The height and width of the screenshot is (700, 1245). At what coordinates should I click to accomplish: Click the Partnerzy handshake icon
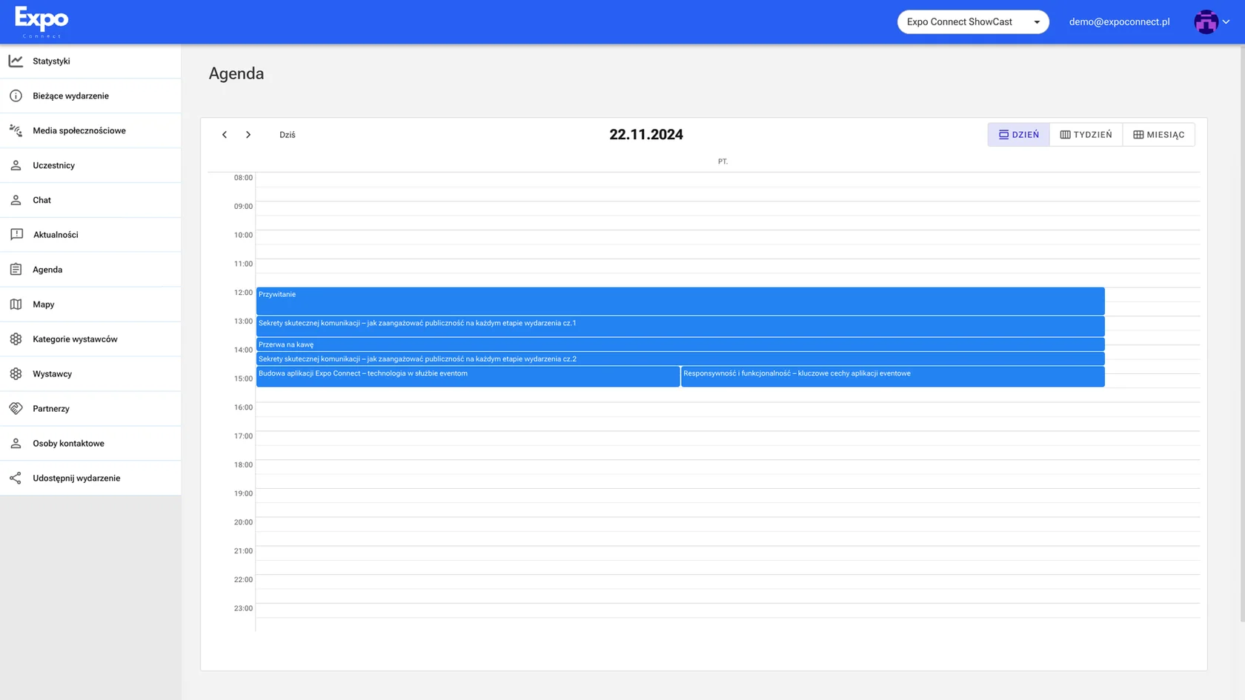tap(16, 408)
